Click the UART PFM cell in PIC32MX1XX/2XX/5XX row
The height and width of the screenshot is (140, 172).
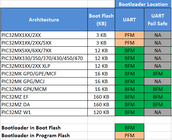point(130,43)
